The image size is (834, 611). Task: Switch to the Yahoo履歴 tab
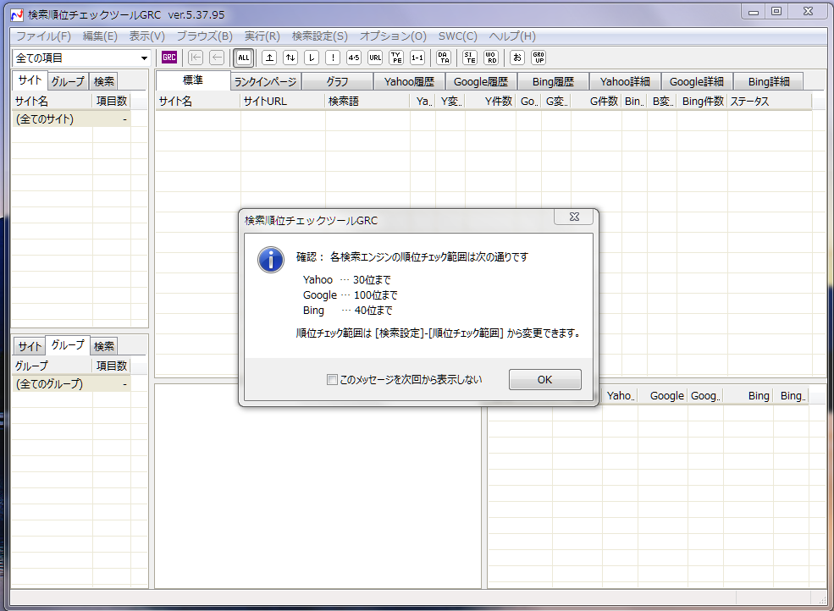[x=409, y=82]
